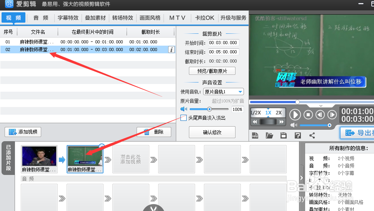Click the video preview screen

(312, 55)
